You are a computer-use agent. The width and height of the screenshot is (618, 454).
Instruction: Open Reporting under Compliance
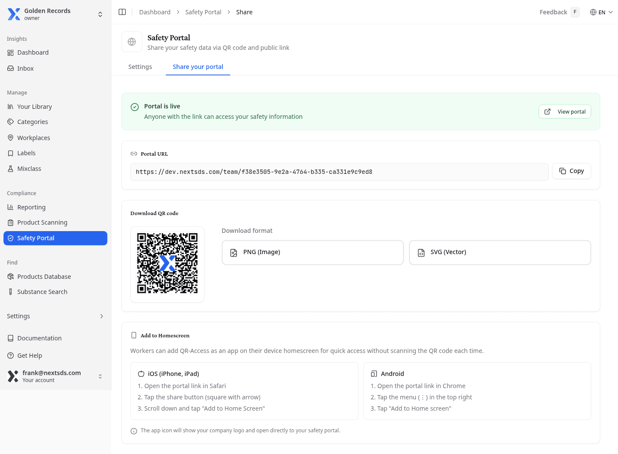(x=56, y=207)
